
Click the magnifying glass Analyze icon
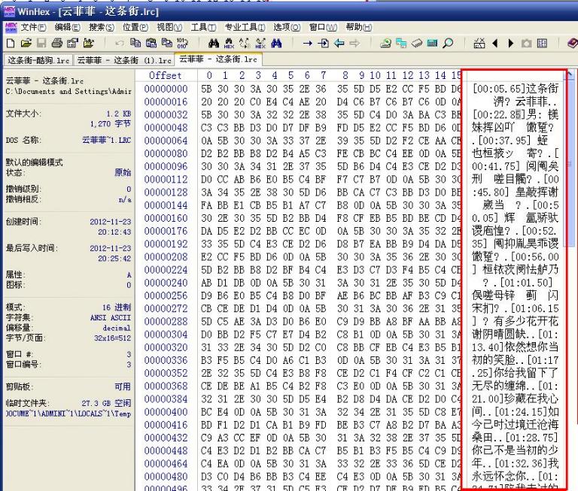(x=448, y=44)
